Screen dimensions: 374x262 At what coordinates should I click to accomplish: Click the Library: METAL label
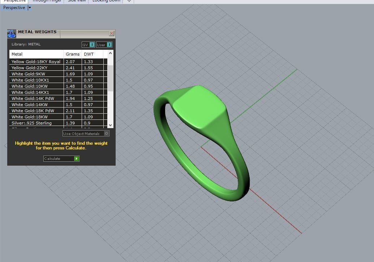point(26,44)
